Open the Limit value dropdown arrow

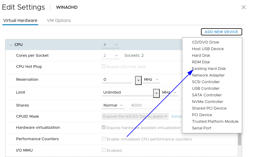coord(156,93)
